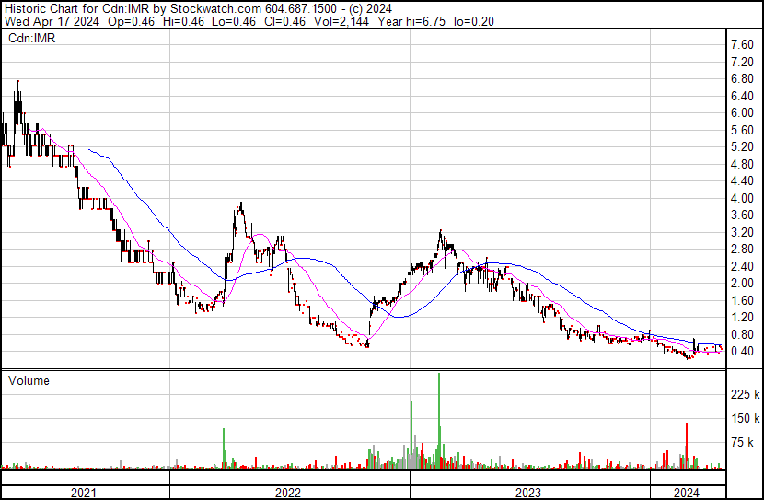The height and width of the screenshot is (500, 764).
Task: Click the 2023 year label on time axis
Action: tap(528, 493)
